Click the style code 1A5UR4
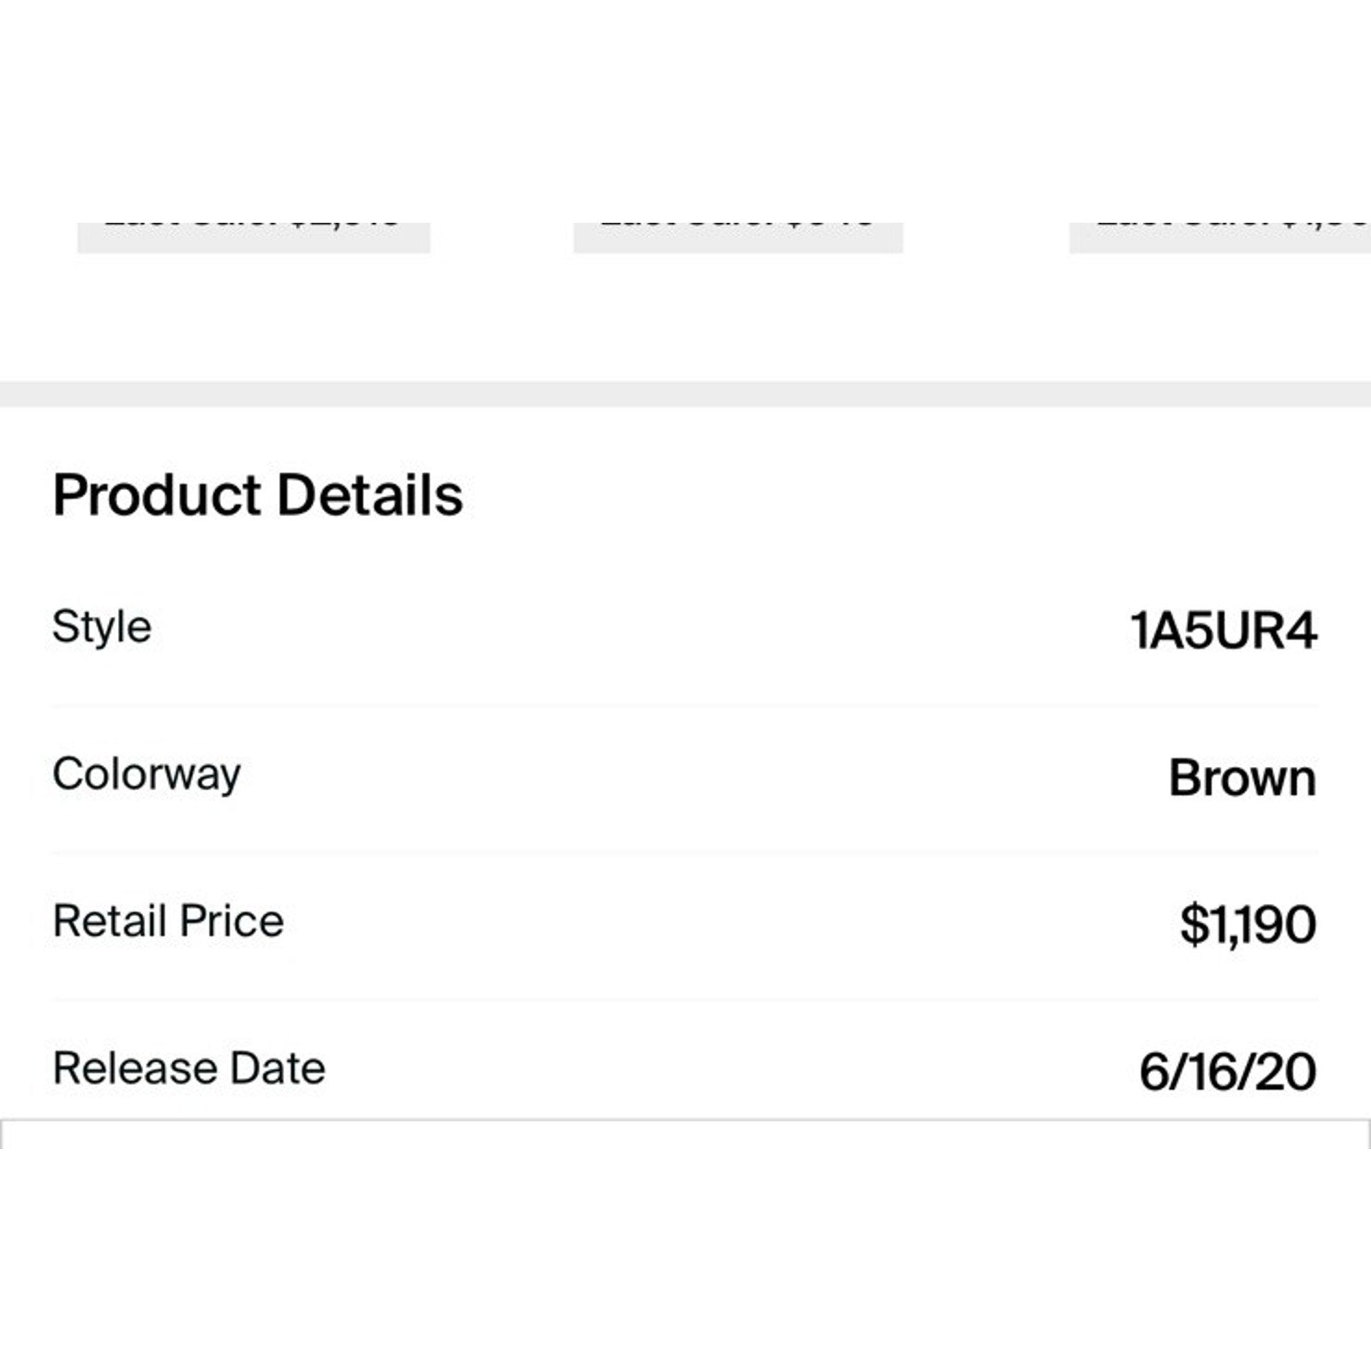 pos(1223,631)
